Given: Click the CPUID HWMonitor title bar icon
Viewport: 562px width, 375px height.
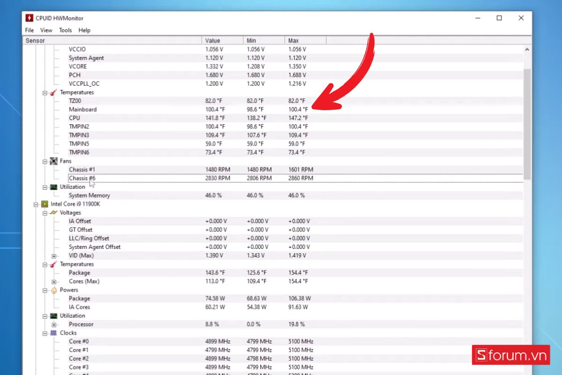Looking at the screenshot, I should 29,18.
